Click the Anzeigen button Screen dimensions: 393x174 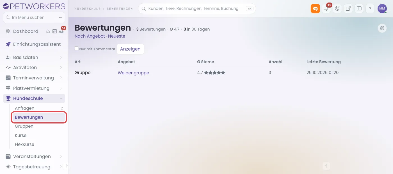[x=130, y=49]
